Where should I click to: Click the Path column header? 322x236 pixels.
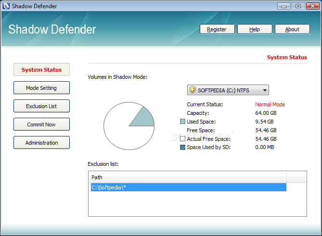coord(188,177)
